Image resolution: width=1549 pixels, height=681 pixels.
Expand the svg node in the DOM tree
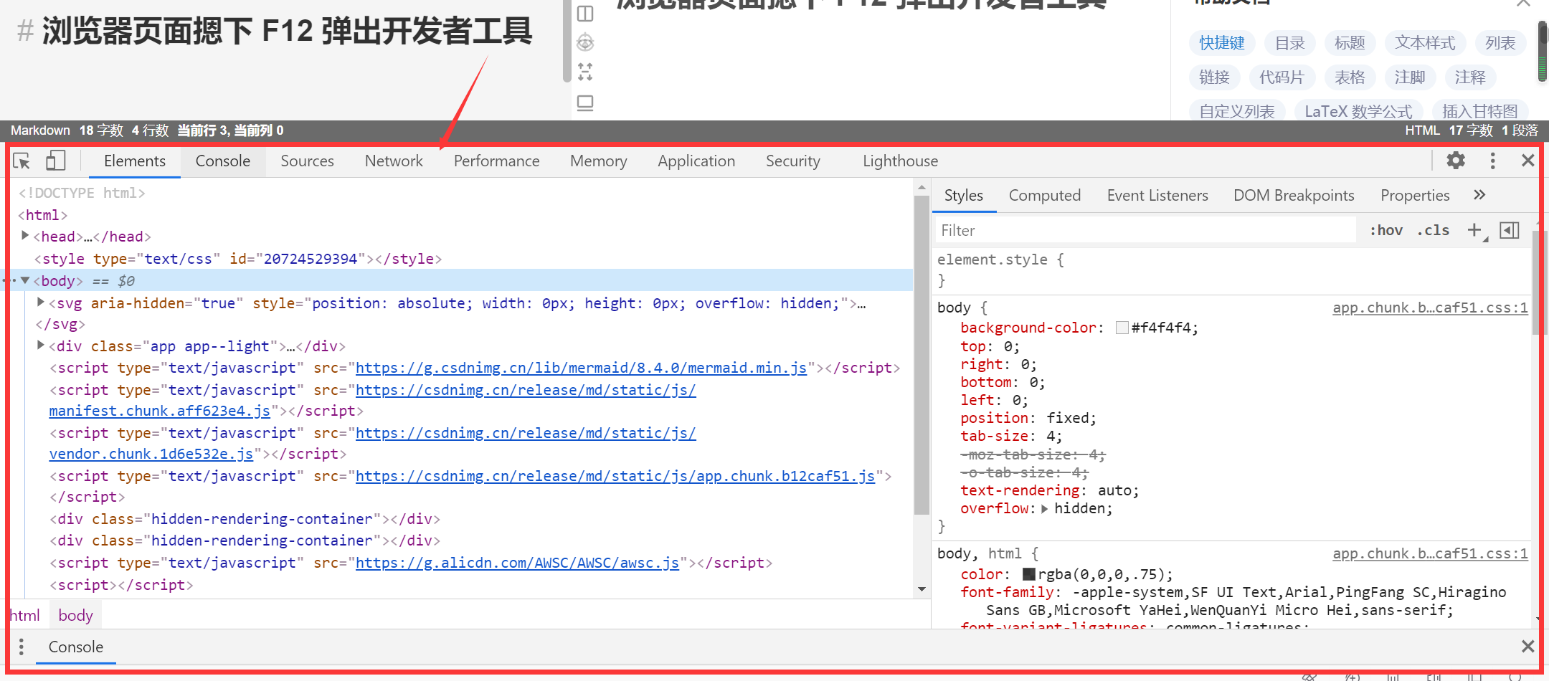point(40,303)
